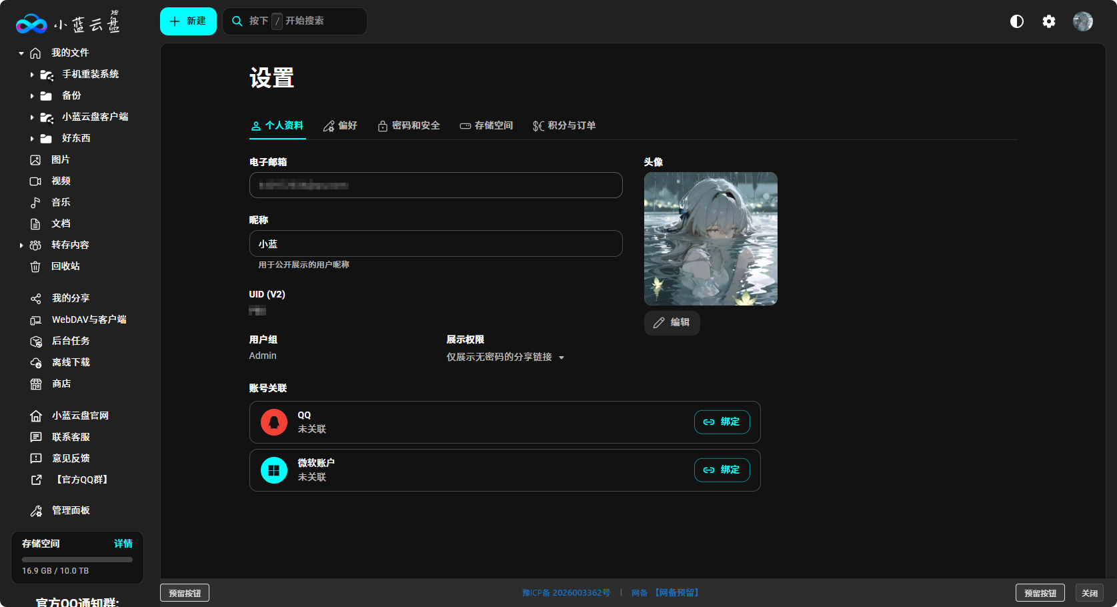Switch to 存储空间 tab

486,125
